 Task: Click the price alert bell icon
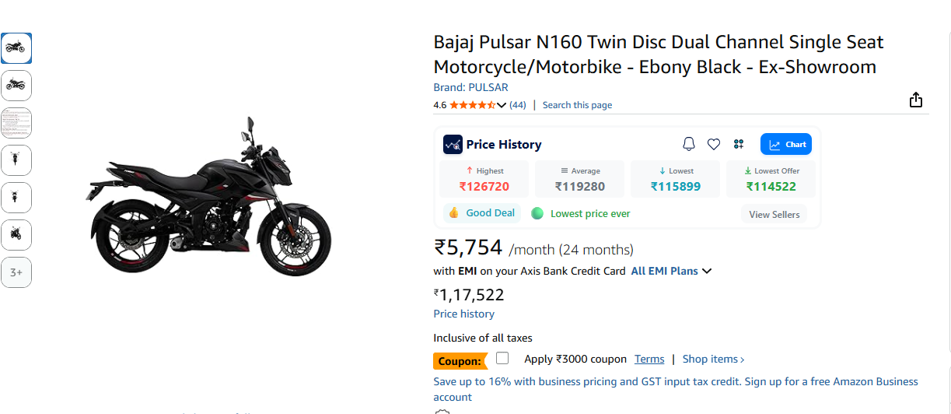[x=689, y=144]
